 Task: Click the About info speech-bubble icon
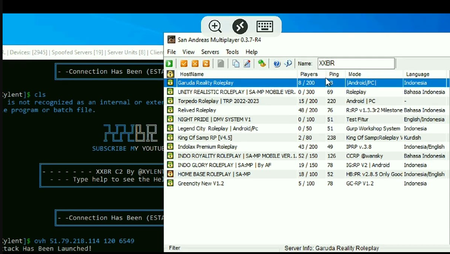288,64
